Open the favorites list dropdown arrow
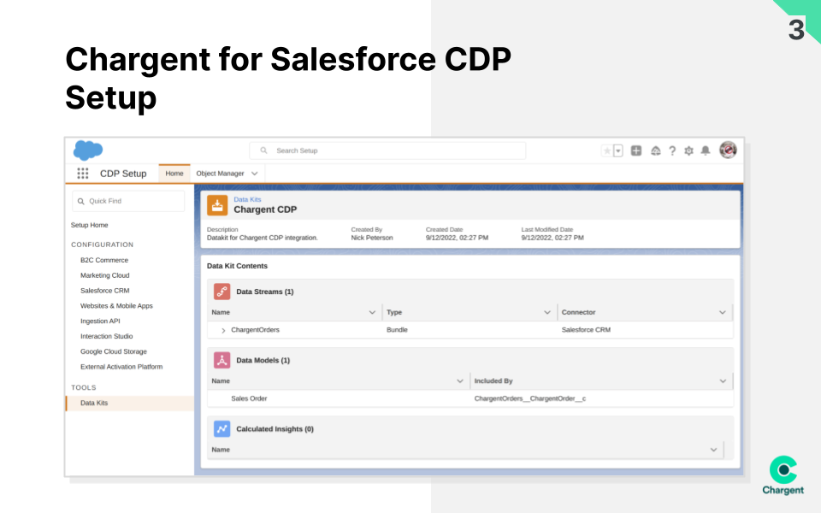 pos(618,150)
